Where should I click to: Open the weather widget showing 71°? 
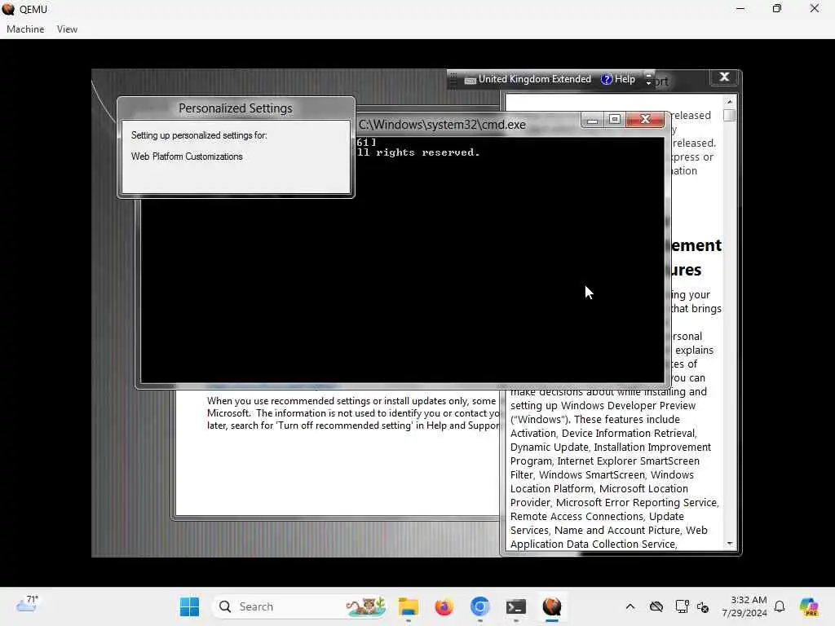27,604
